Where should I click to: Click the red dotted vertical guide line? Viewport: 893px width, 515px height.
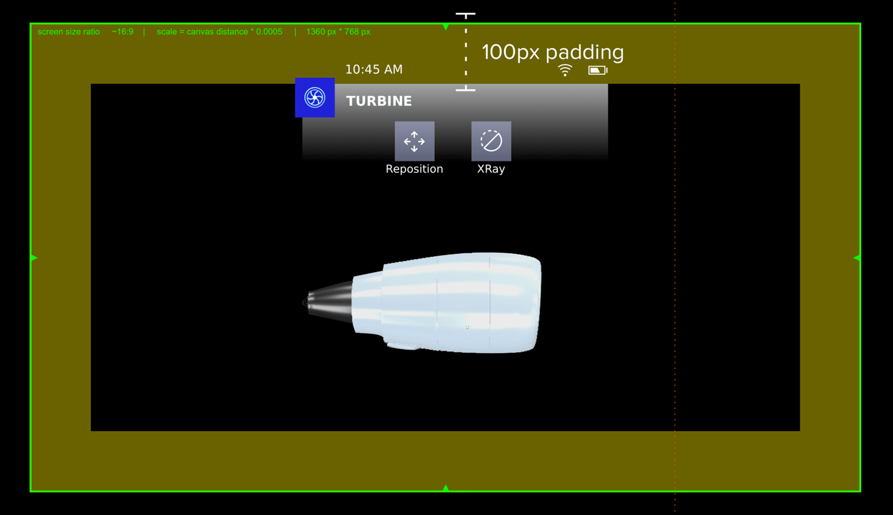point(675,257)
